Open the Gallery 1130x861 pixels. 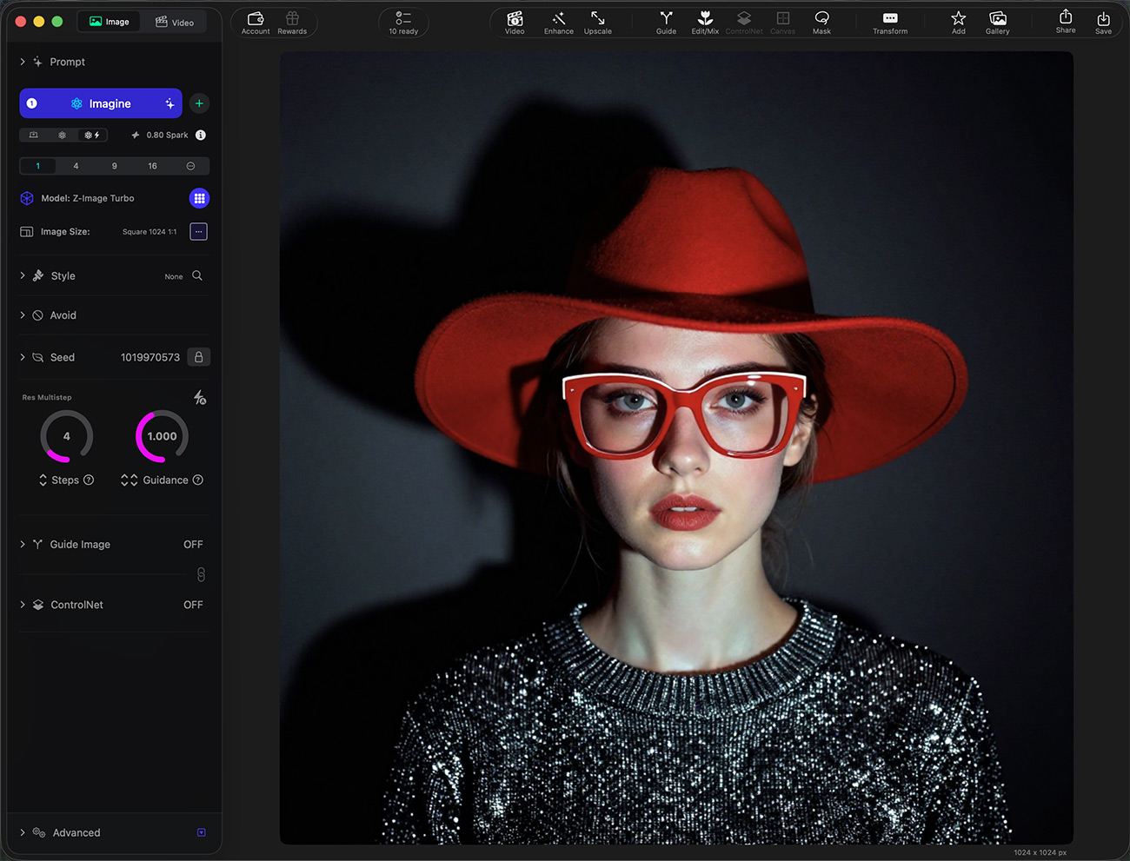click(997, 23)
